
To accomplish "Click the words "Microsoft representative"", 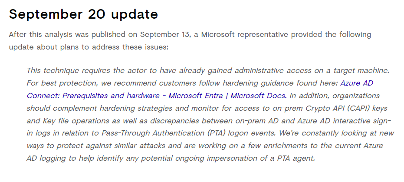I will [246, 34].
